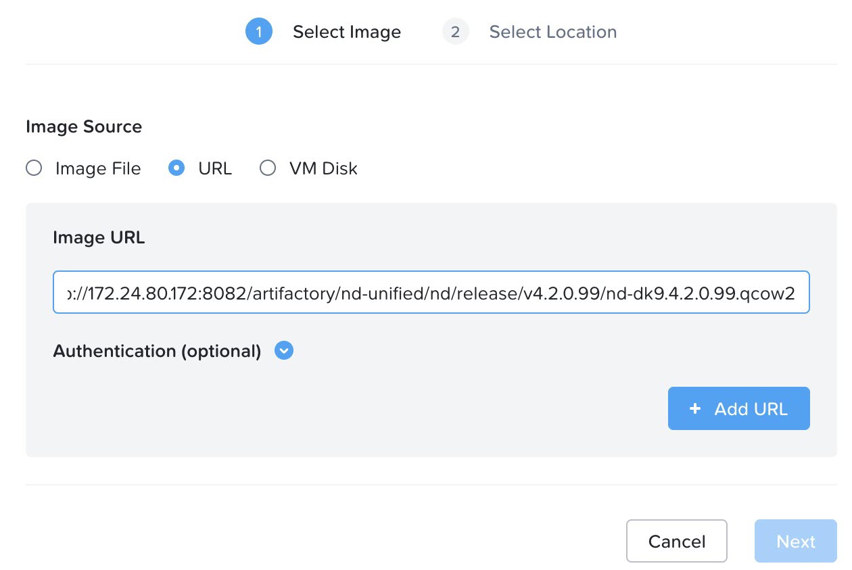Click the plus icon in Add URL

point(695,408)
